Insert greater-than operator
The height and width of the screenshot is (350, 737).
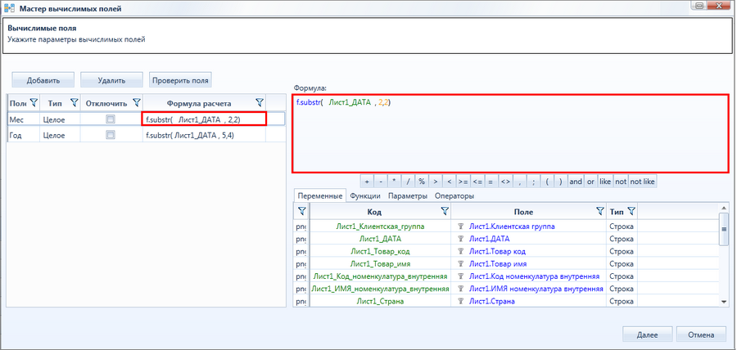click(x=436, y=182)
